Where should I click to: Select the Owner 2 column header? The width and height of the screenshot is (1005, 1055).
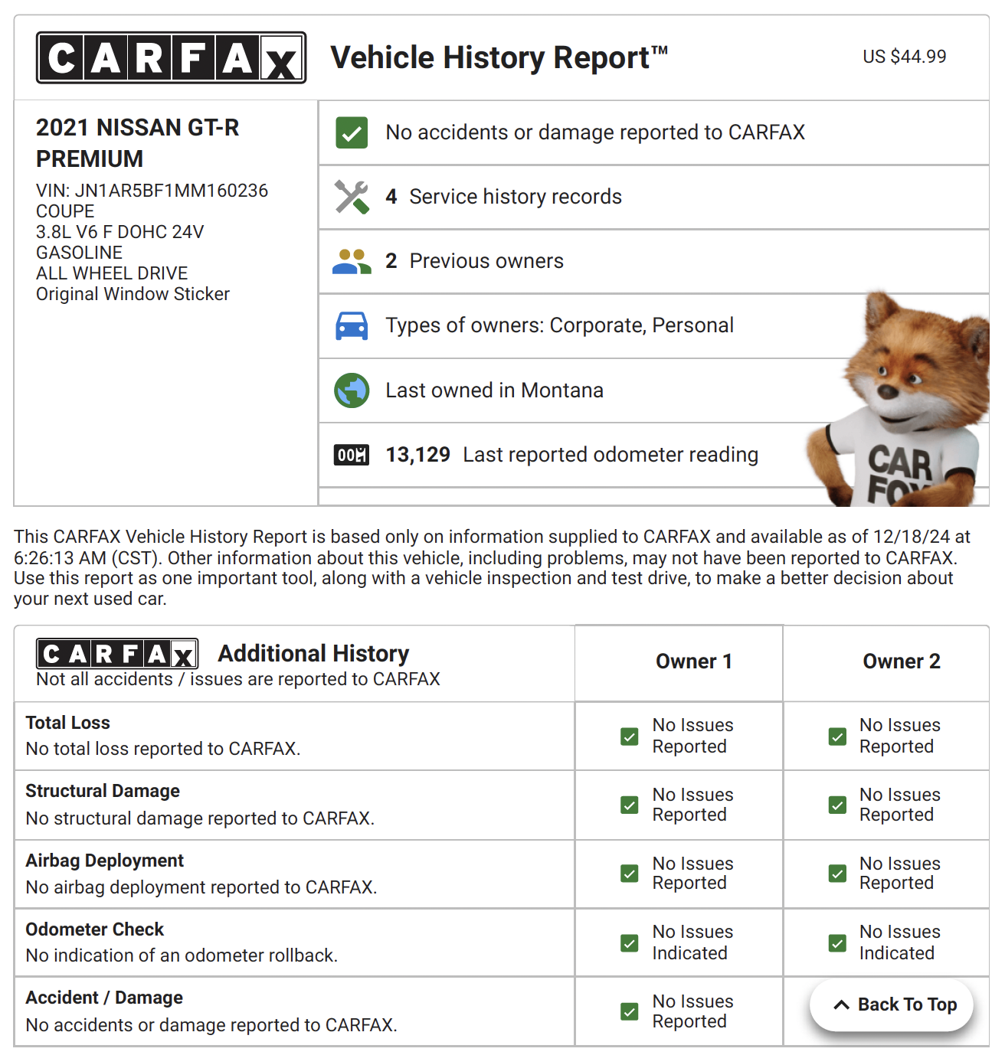(901, 661)
